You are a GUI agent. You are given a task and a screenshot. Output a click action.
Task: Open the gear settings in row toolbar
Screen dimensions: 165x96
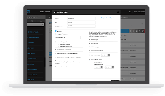click(x=136, y=31)
